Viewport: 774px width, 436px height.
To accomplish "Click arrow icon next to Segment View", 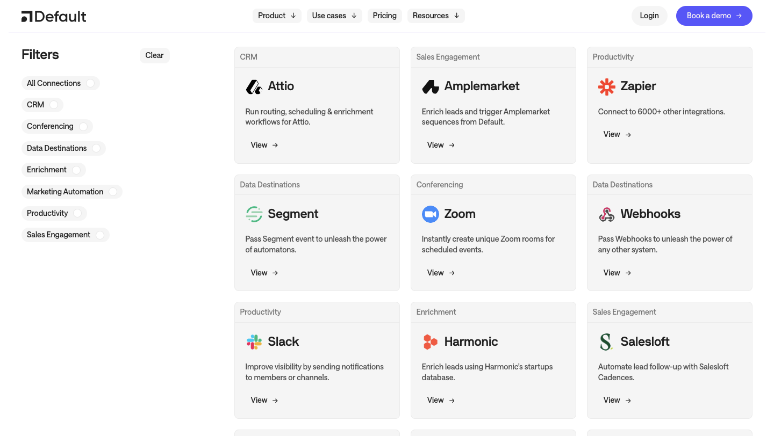I will pos(275,273).
